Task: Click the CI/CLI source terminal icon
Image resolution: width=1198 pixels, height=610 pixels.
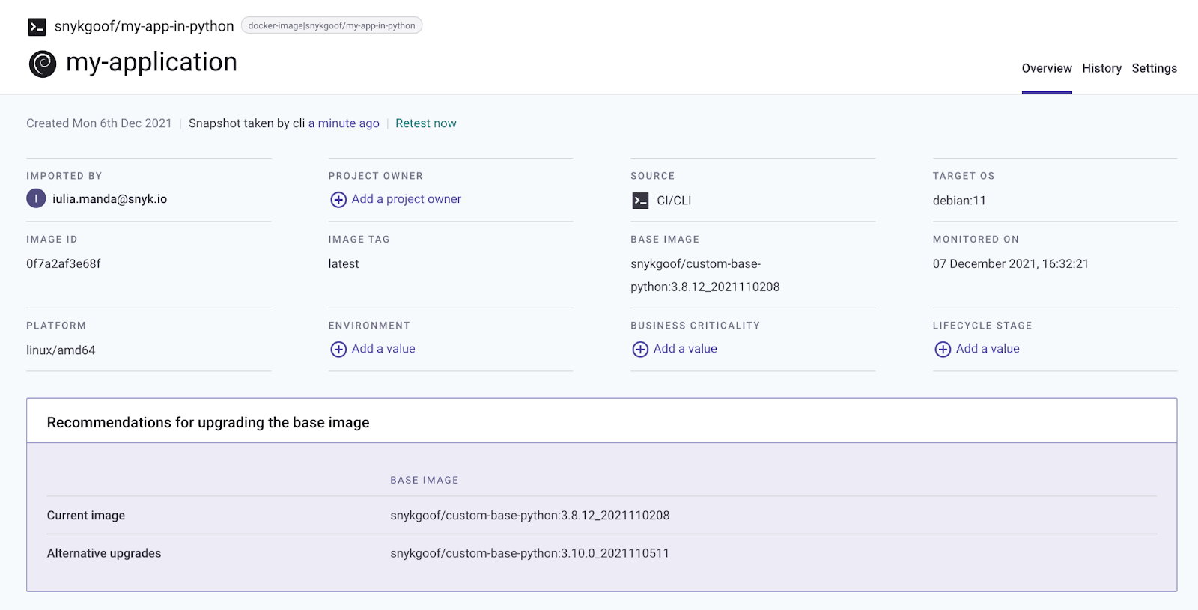Action: tap(640, 201)
